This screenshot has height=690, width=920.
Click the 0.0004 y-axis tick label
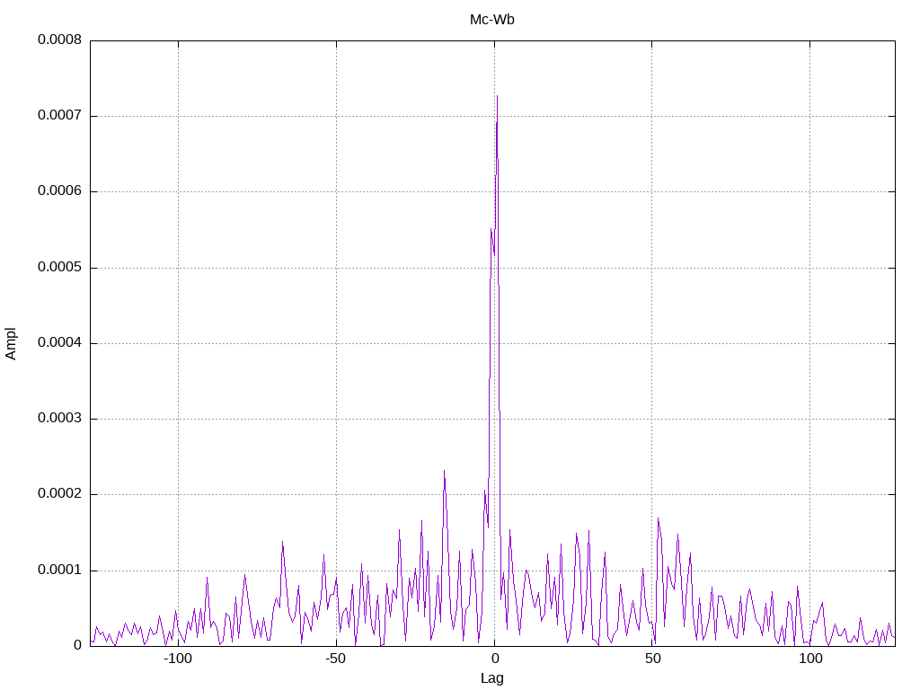(59, 342)
